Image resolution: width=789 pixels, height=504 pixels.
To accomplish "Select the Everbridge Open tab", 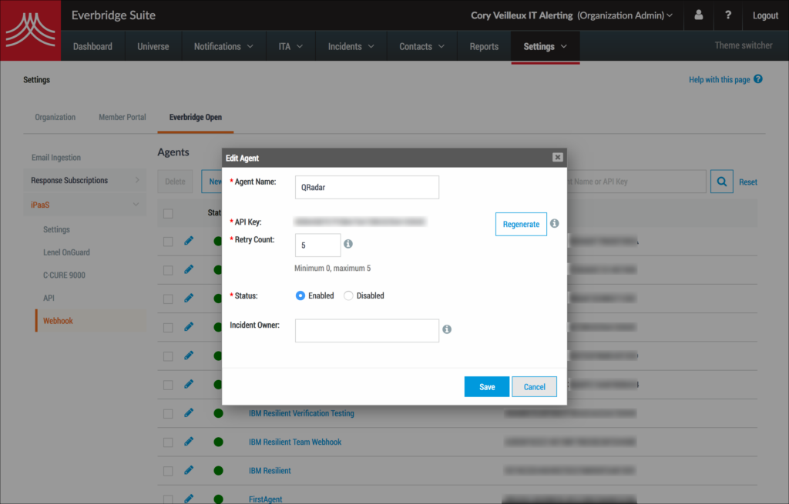I will click(195, 117).
